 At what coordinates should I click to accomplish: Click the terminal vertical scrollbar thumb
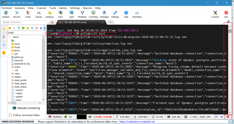[x=230, y=31]
